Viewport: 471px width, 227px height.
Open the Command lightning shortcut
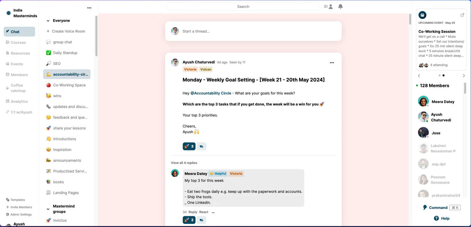pyautogui.click(x=425, y=208)
